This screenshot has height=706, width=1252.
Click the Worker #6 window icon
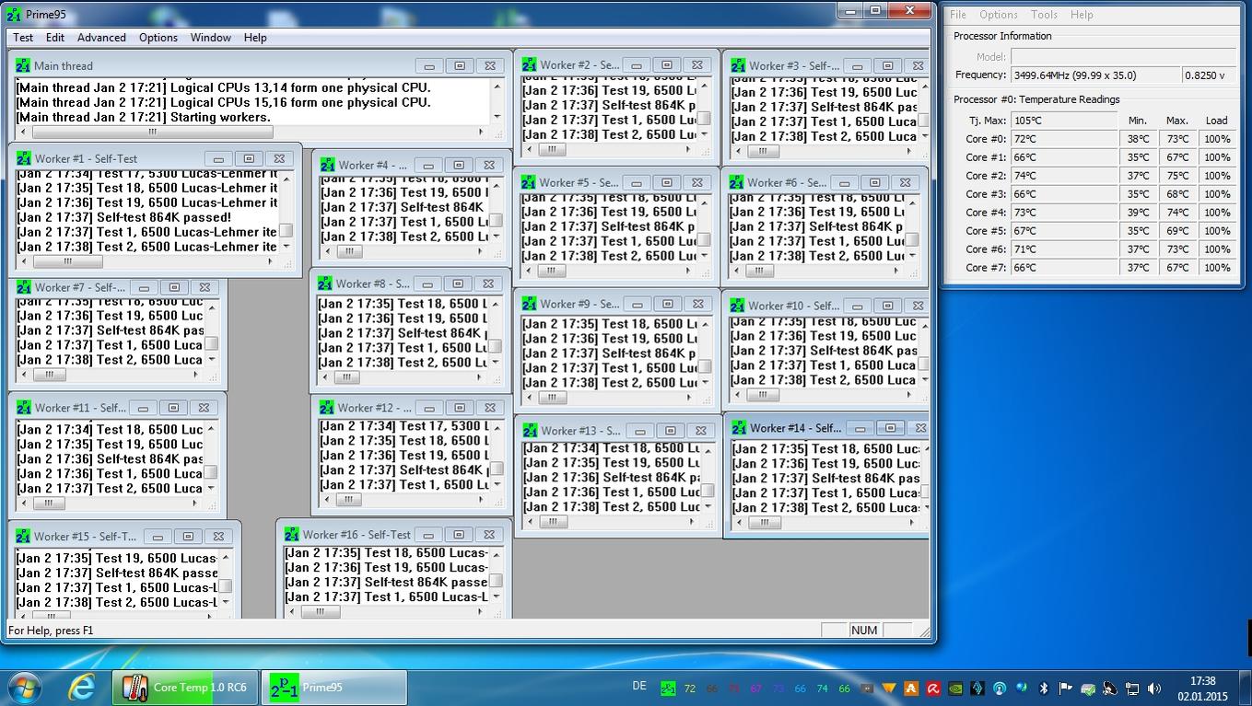(x=736, y=182)
